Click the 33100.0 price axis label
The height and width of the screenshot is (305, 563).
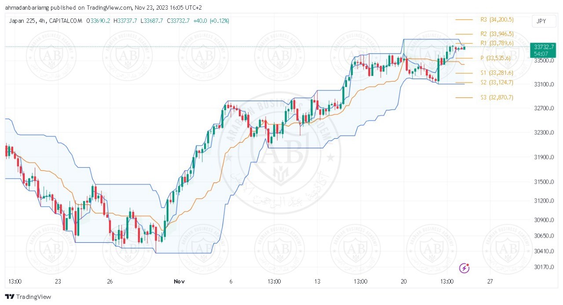click(x=543, y=84)
